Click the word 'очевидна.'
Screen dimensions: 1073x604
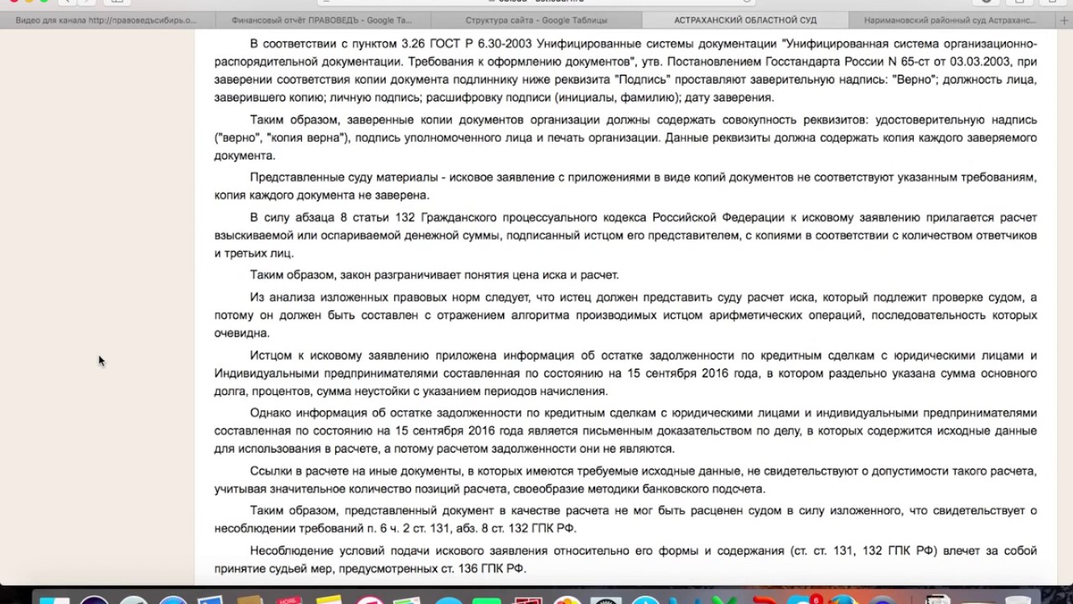(x=241, y=334)
